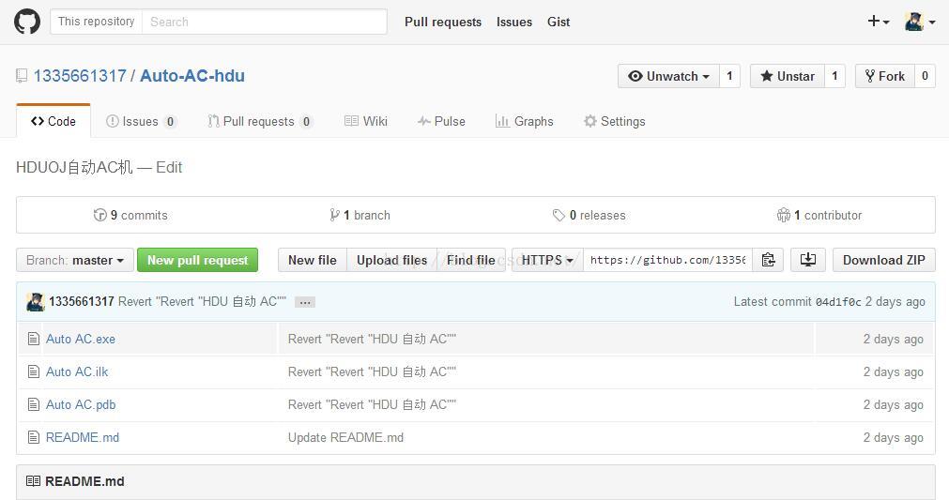
Task: Expand the commit message ellipsis
Action: tap(305, 302)
